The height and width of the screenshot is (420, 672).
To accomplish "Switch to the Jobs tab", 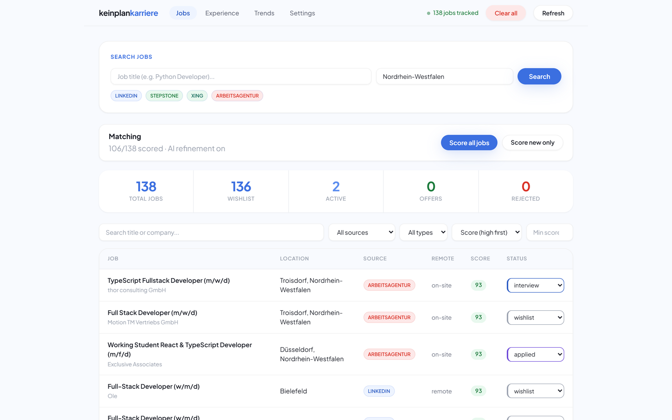I will [x=183, y=13].
